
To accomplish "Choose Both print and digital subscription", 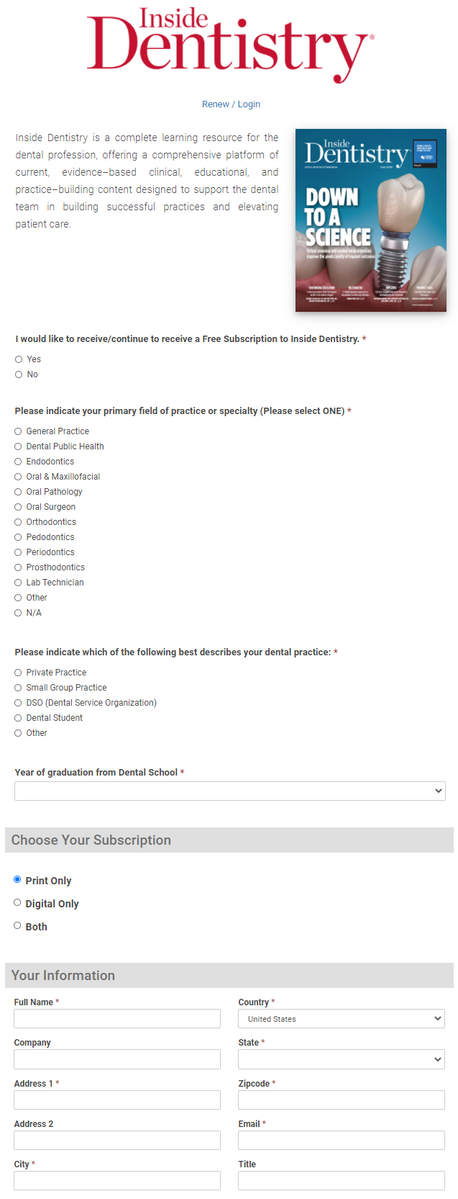I will tap(17, 926).
